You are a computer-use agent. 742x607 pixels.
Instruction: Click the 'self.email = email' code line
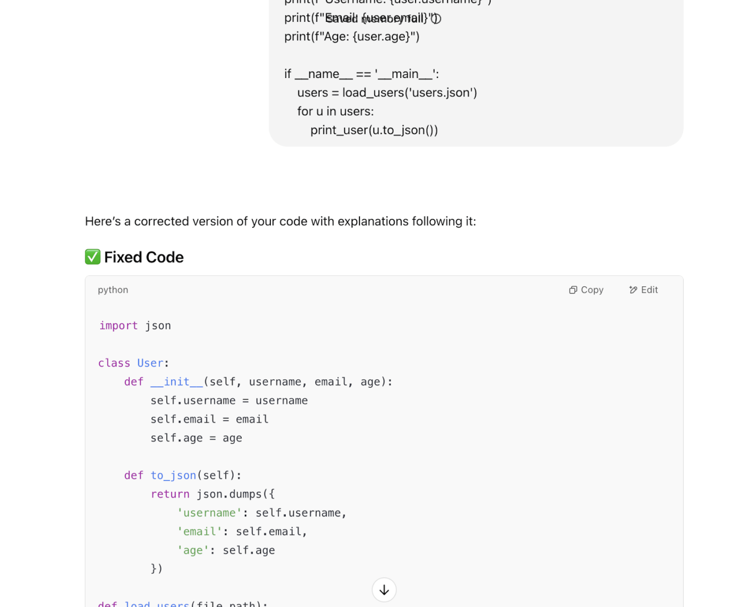(x=209, y=419)
